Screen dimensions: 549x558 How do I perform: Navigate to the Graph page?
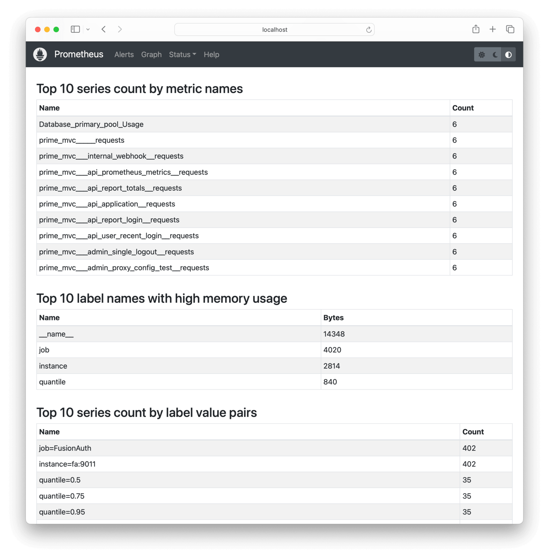pyautogui.click(x=151, y=55)
